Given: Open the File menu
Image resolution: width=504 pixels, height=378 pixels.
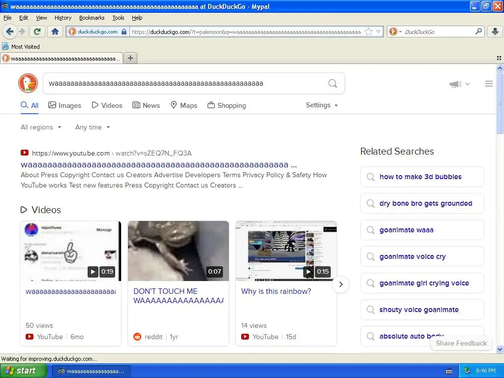Looking at the screenshot, I should 7,18.
